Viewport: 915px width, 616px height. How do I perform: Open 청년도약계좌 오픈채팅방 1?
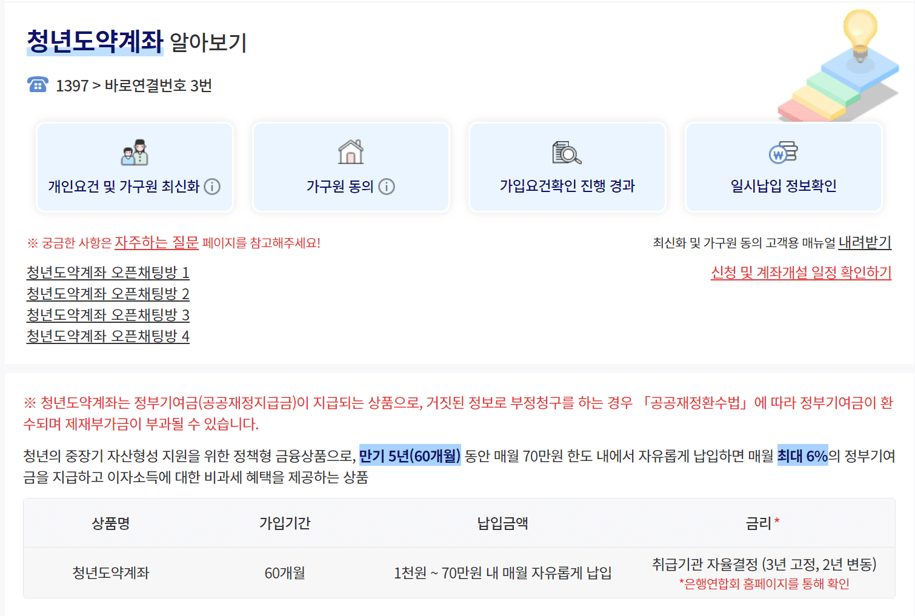[107, 273]
